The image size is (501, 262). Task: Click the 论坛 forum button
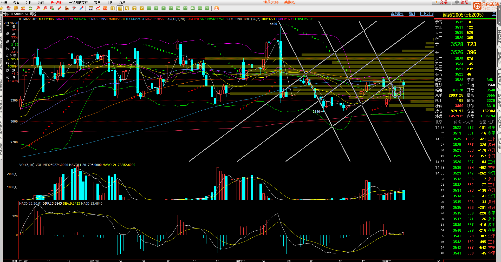pos(462,2)
